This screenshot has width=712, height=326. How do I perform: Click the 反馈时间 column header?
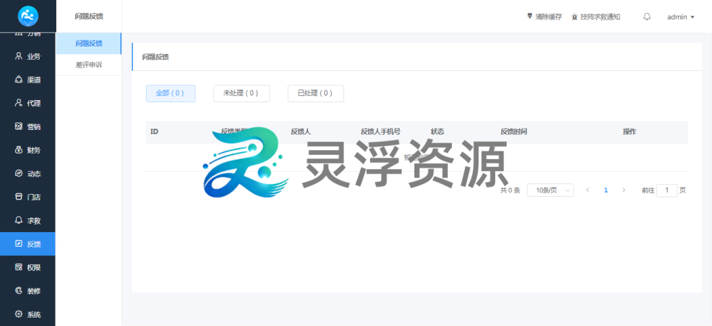pyautogui.click(x=514, y=131)
